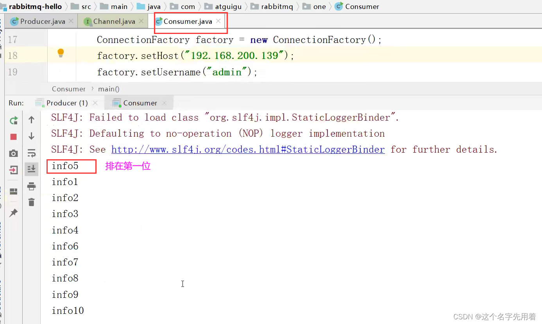Print the console output

(x=32, y=186)
